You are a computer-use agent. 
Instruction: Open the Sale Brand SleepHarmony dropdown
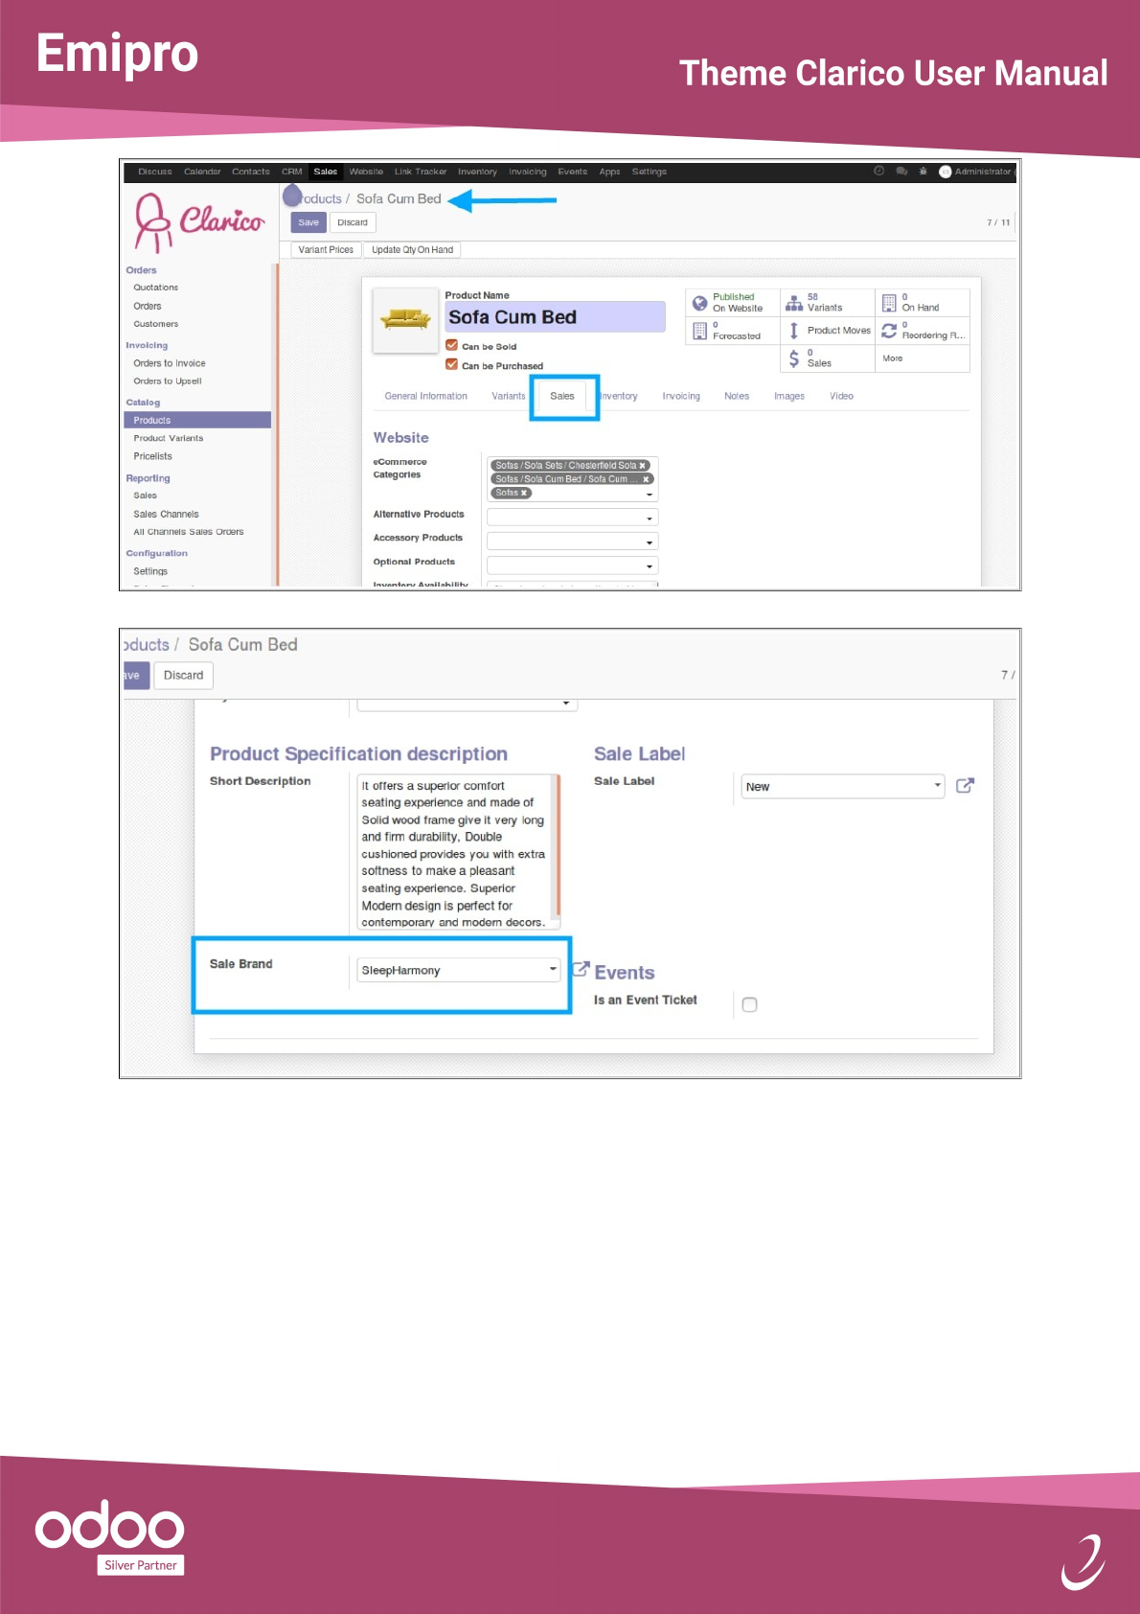458,970
